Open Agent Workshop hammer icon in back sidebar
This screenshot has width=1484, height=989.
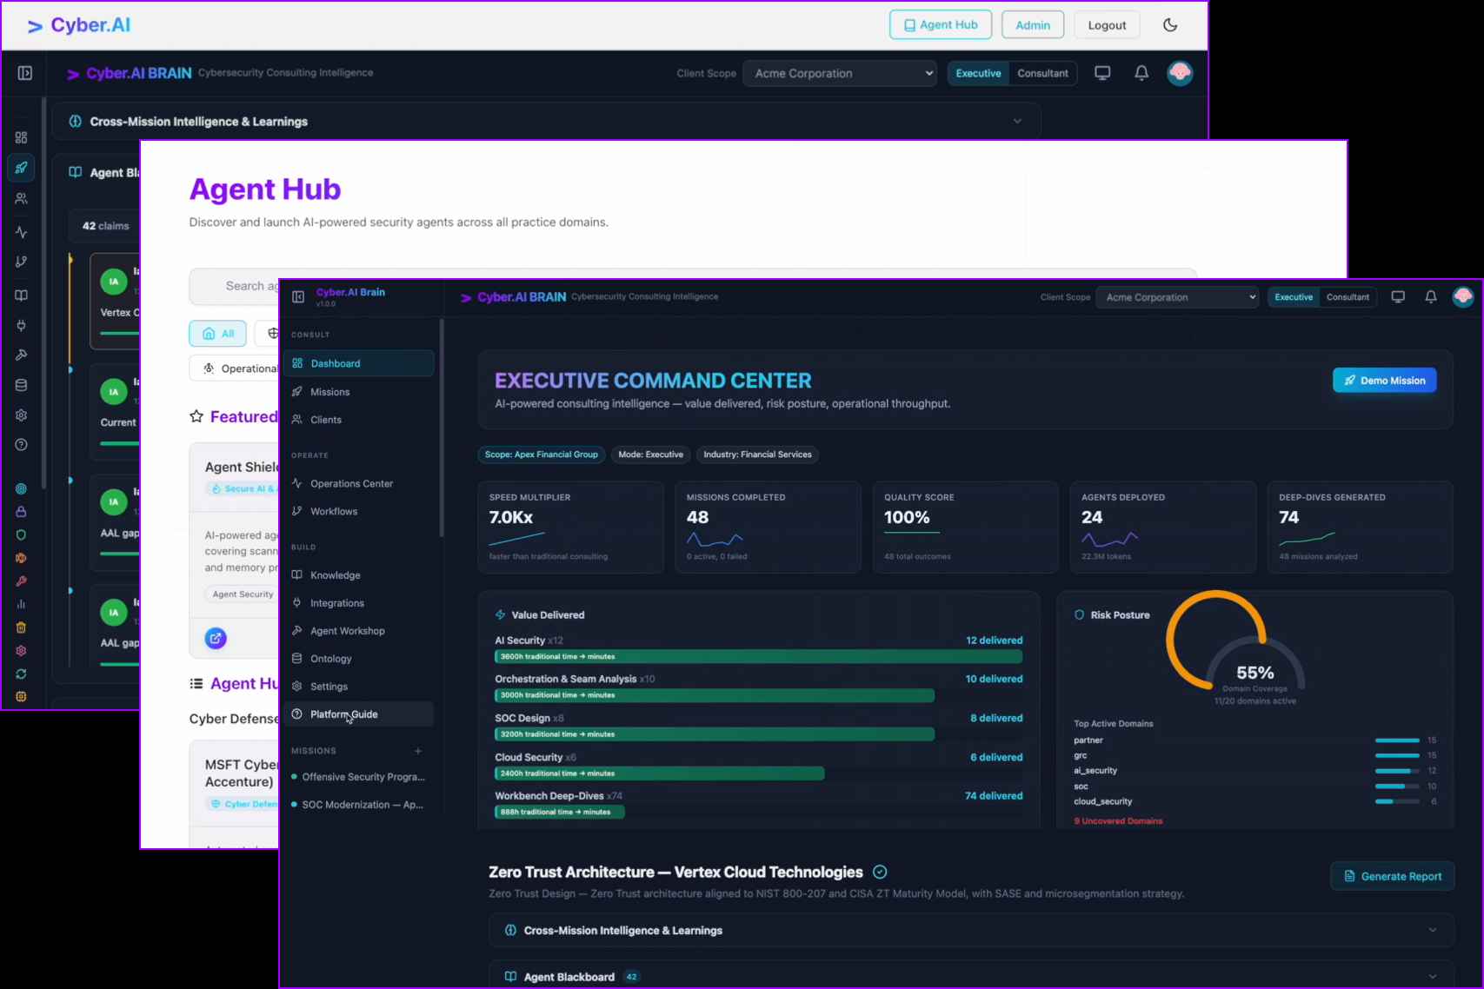[21, 355]
